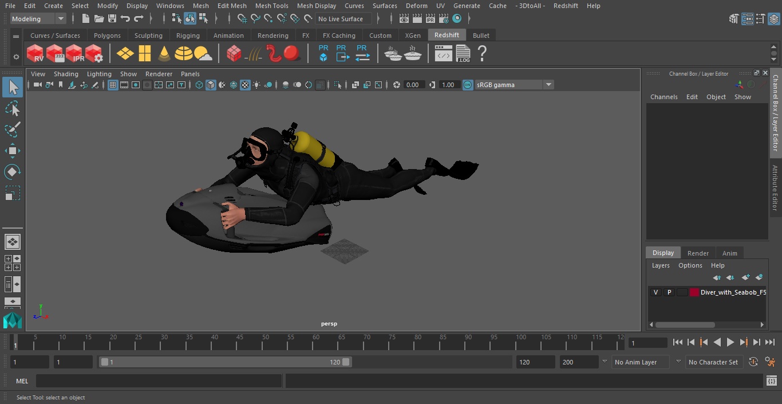Image resolution: width=782 pixels, height=404 pixels.
Task: Click the Script Editor icon at command line
Action: (x=772, y=381)
